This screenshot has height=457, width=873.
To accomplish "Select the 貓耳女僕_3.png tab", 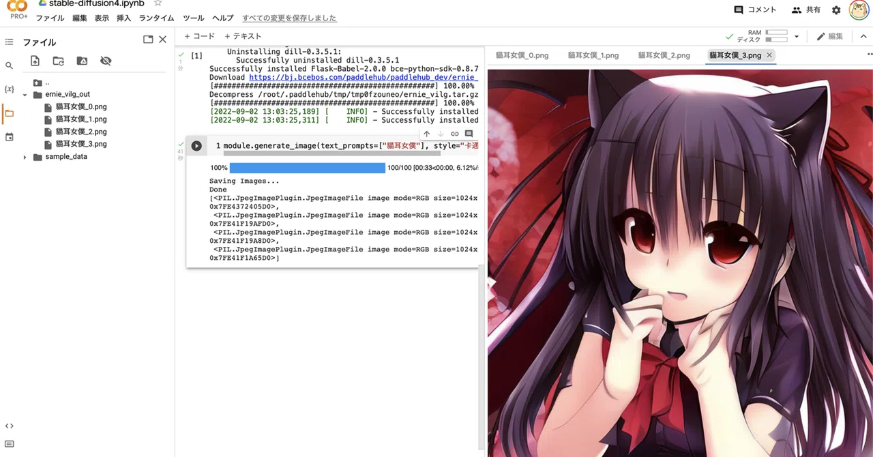I will point(735,55).
